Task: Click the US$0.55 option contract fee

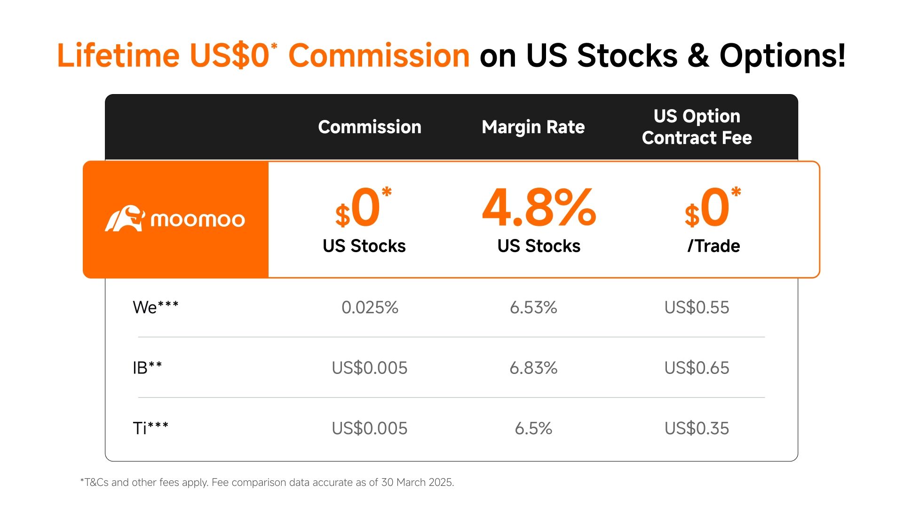Action: pos(697,308)
